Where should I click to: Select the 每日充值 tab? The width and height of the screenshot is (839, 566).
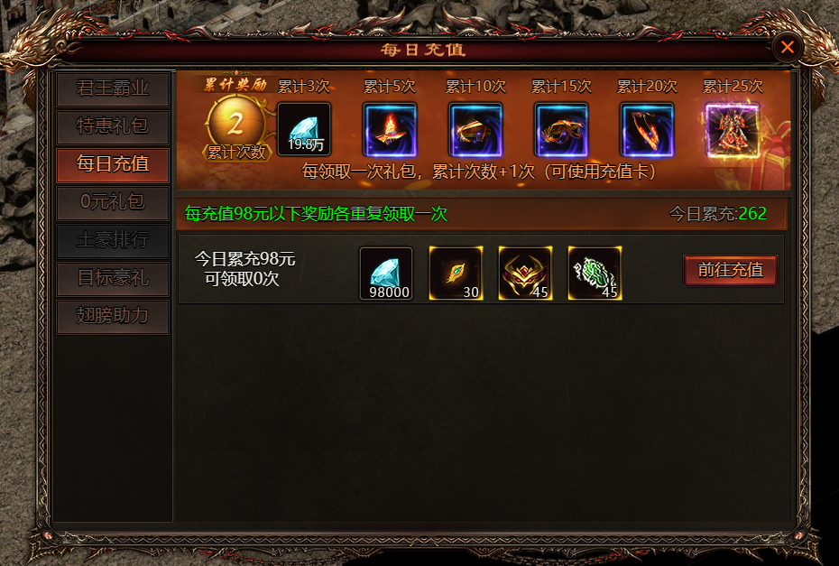(113, 164)
